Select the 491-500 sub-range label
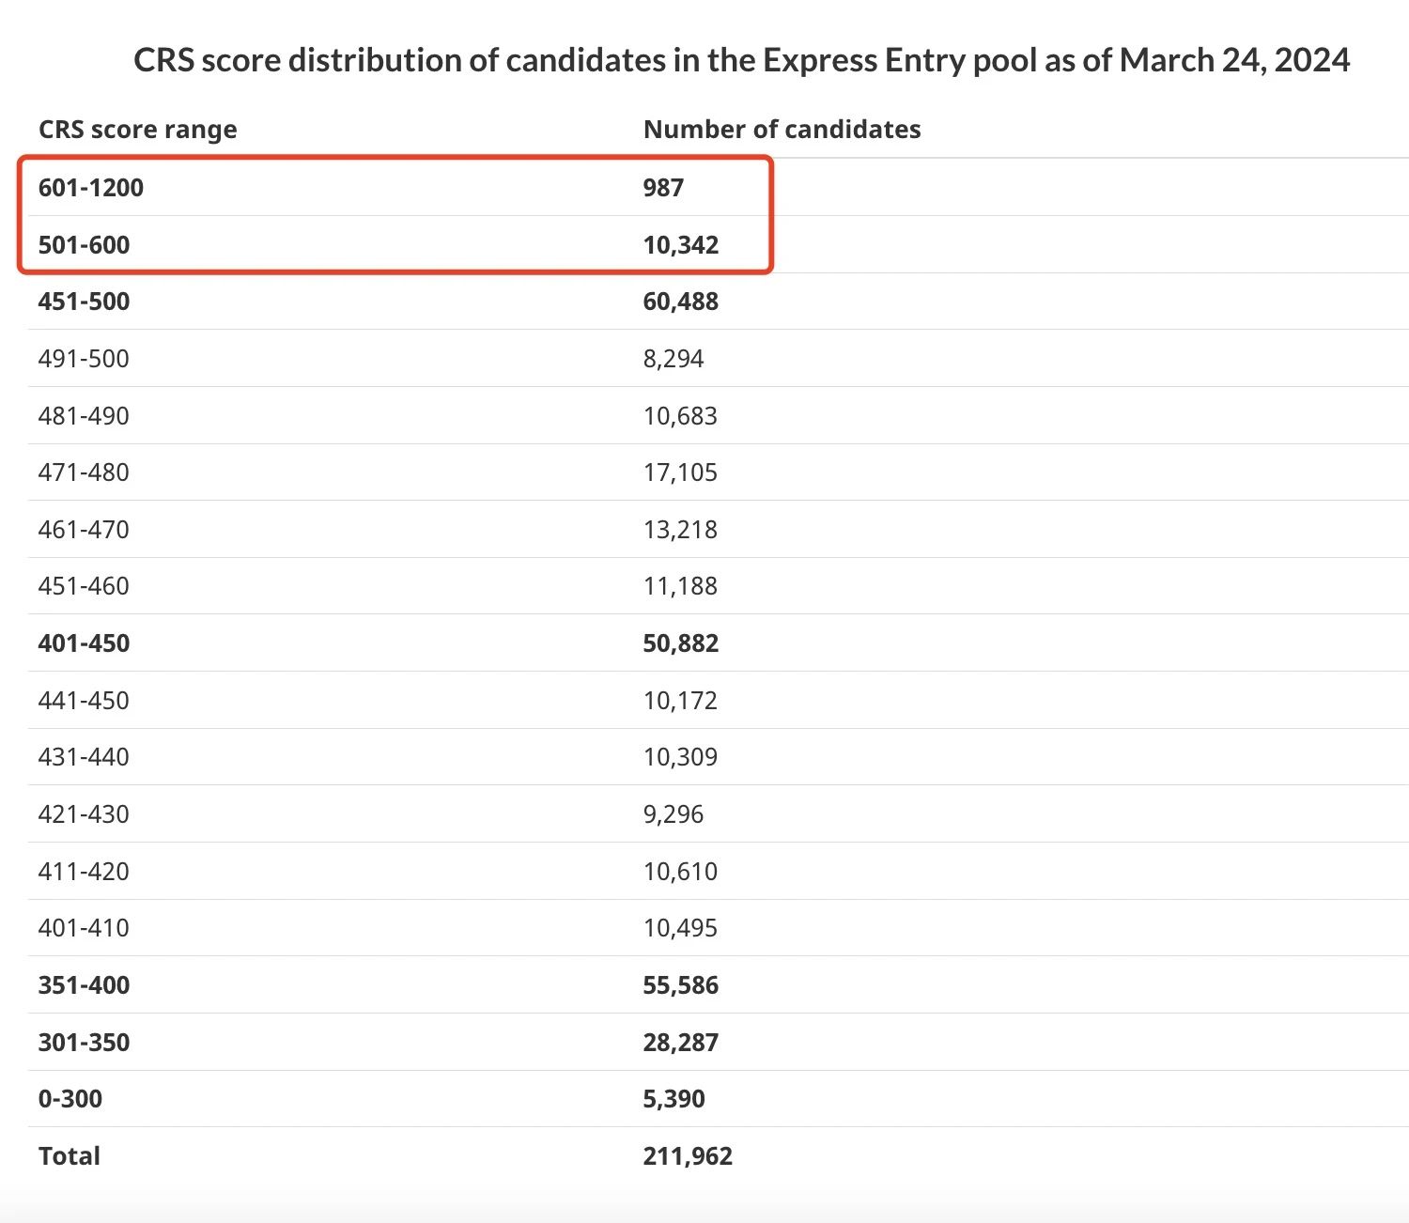The image size is (1409, 1223). pyautogui.click(x=84, y=359)
